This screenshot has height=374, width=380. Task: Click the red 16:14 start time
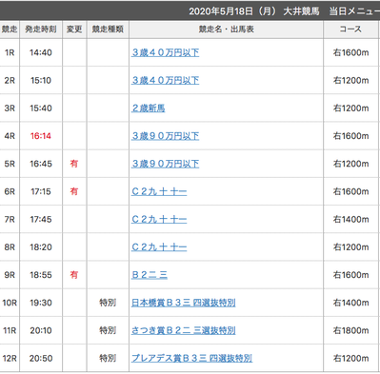point(41,136)
